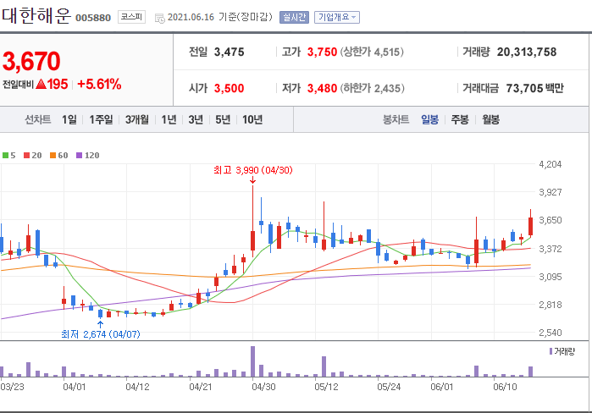This screenshot has height=413, width=592.
Task: Click the 시가 value 3,500
Action: (x=230, y=88)
